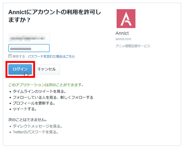Click the フォローしている人を見る、新しくフォローする item
This screenshot has height=148, width=183.
(53, 97)
